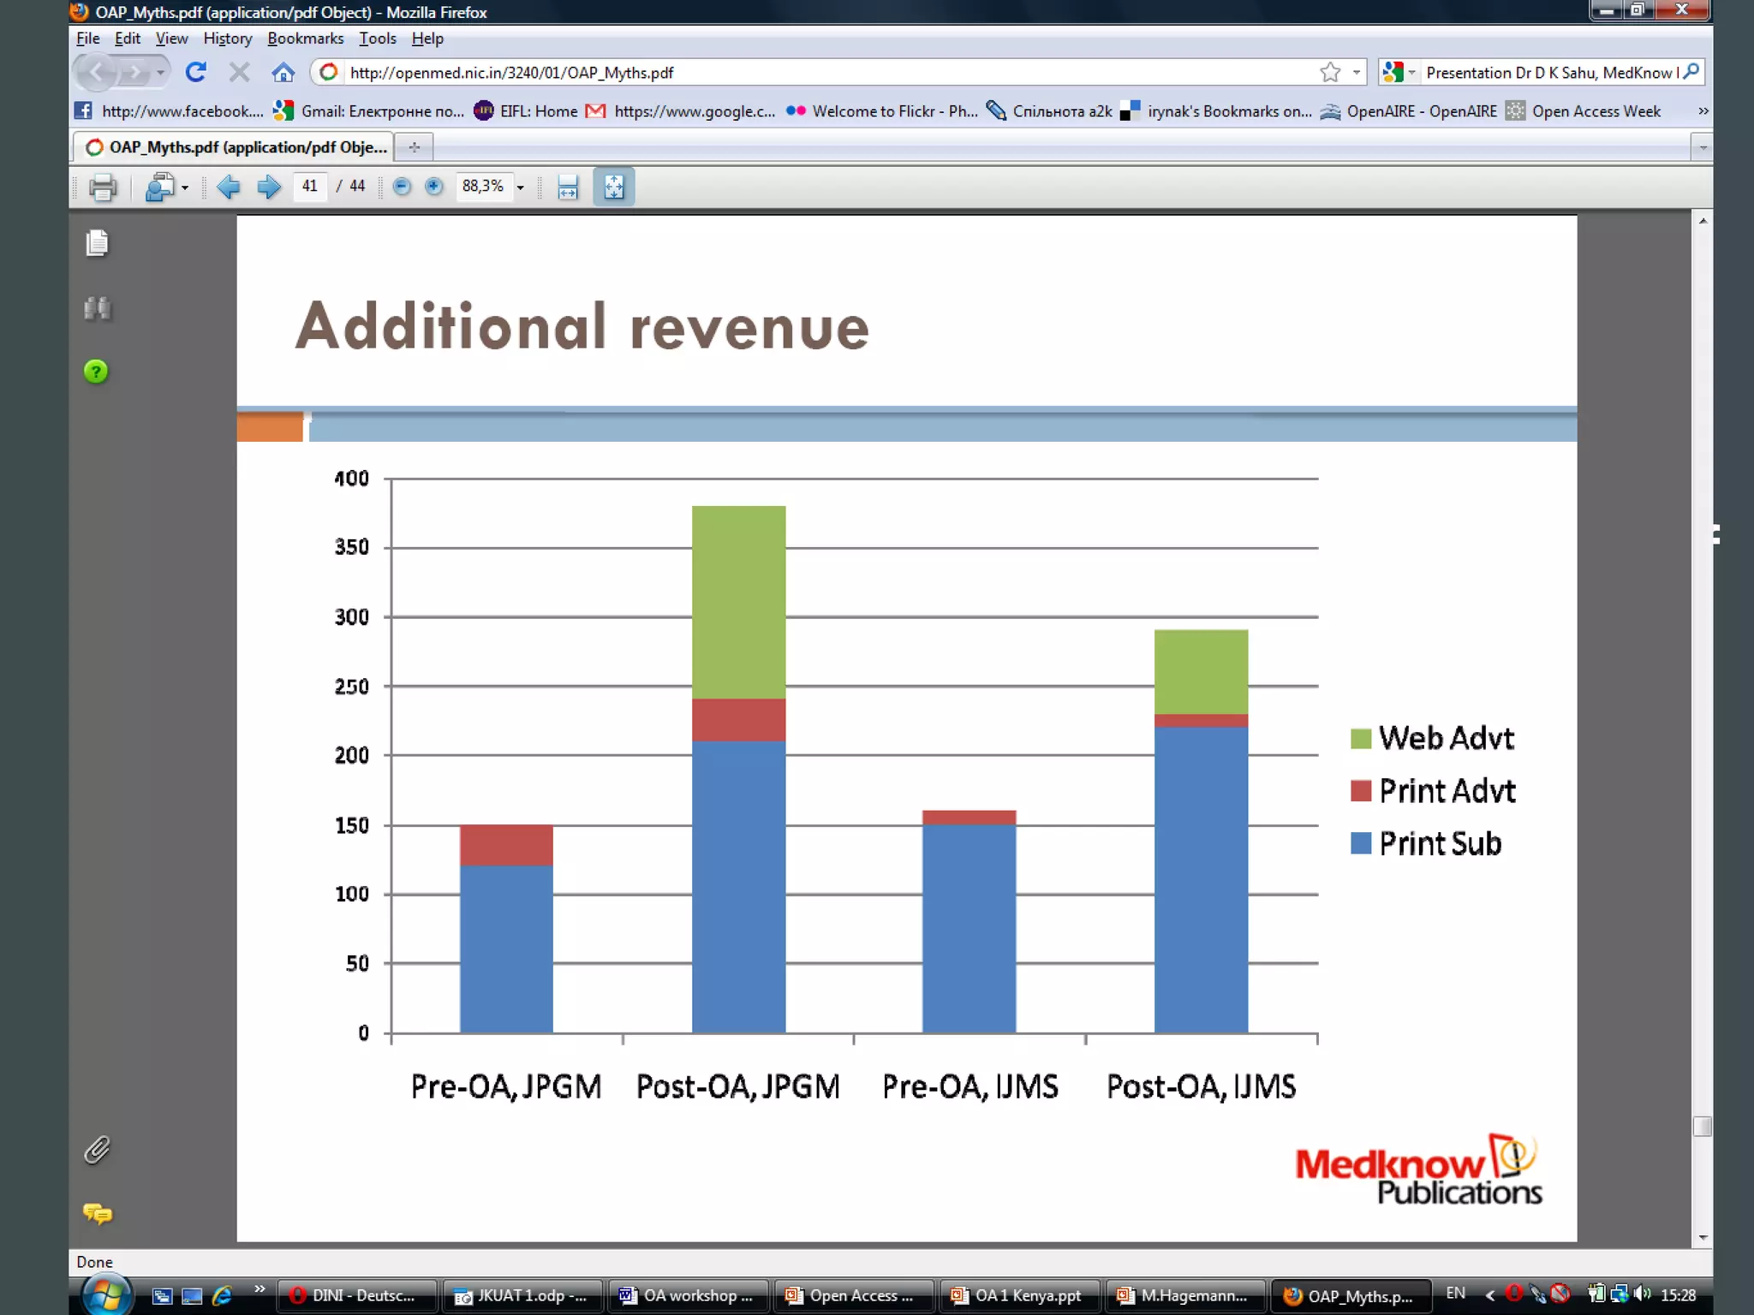Open the binoculars search panel icon
This screenshot has width=1754, height=1315.
point(98,308)
